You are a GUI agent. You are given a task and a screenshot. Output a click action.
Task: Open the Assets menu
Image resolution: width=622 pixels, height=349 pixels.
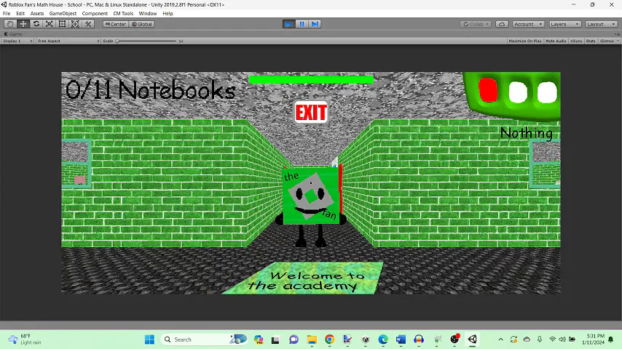pyautogui.click(x=37, y=14)
